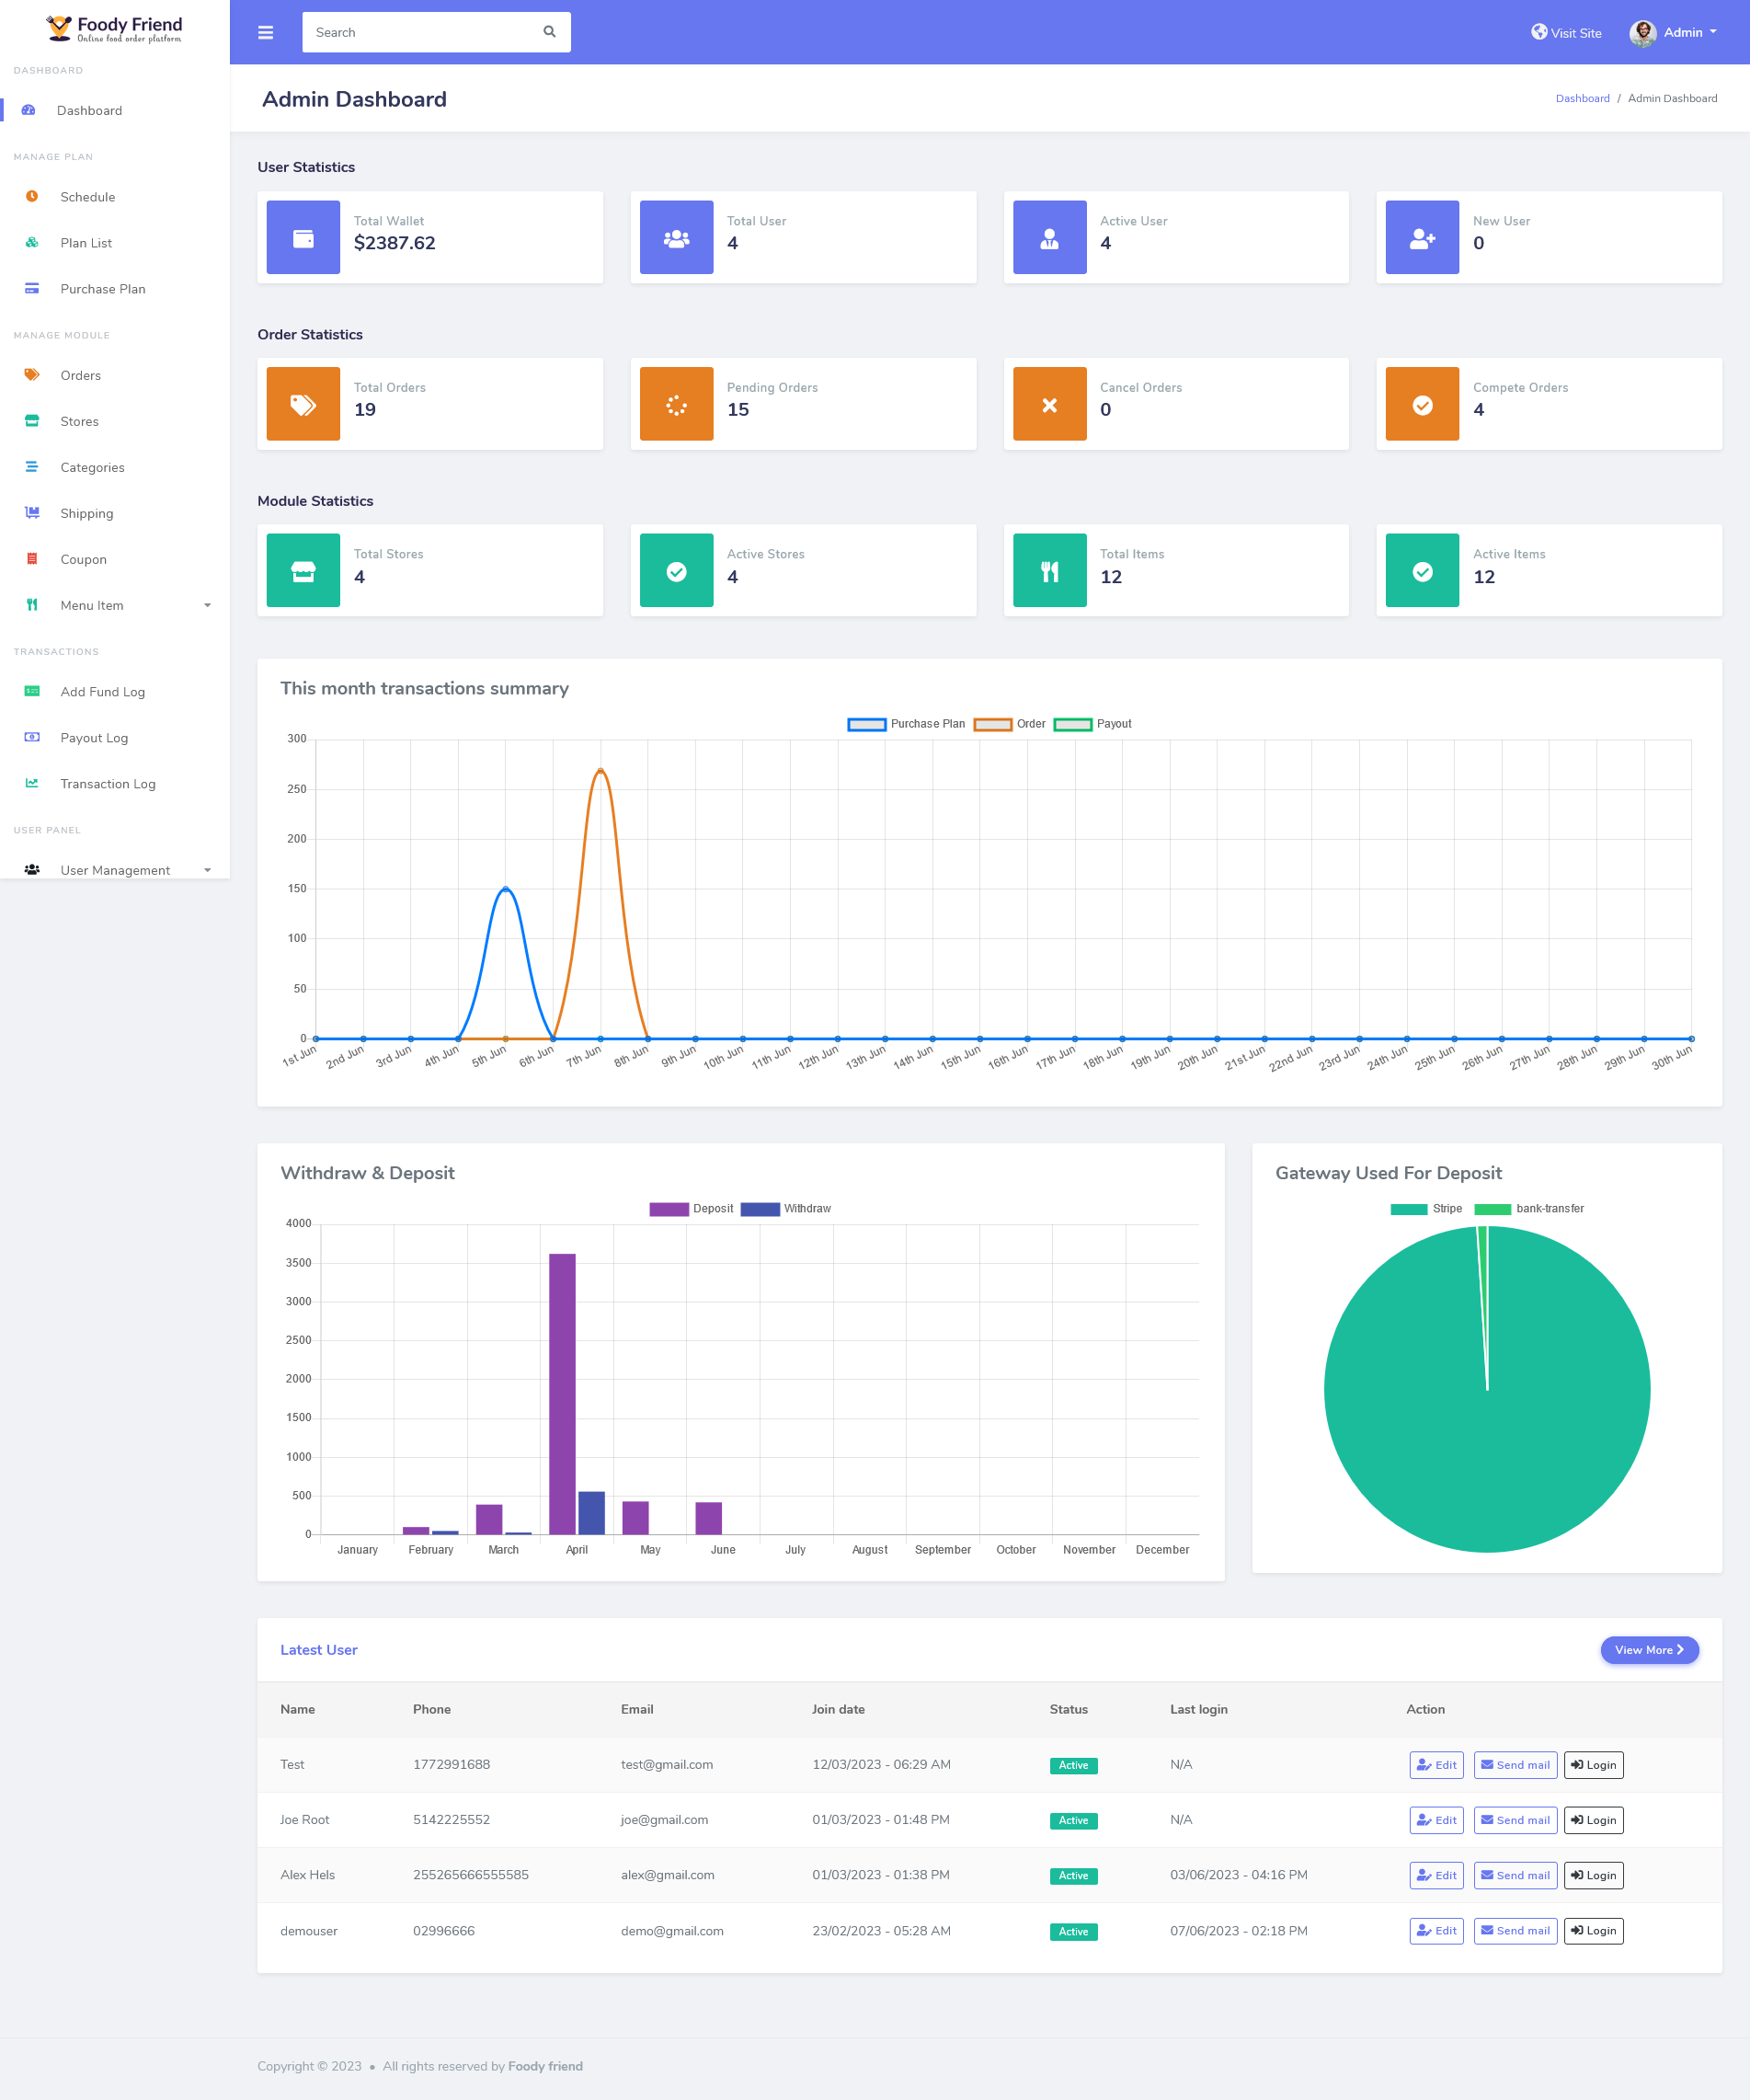
Task: Toggle Deposit series in bar chart legend
Action: pyautogui.click(x=691, y=1209)
